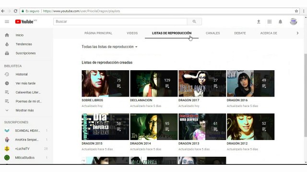The height and width of the screenshot is (172, 307).
Task: Click DRAGON 2015 thumbnail with 58 videos
Action: click(106, 127)
